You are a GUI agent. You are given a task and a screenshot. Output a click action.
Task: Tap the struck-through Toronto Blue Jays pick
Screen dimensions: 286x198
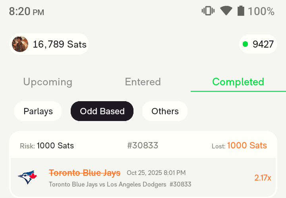85,173
